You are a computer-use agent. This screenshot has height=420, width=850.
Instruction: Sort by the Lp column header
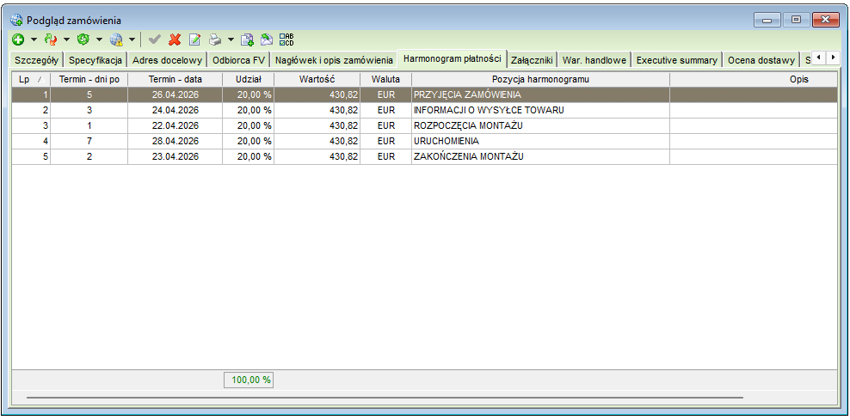tap(31, 80)
